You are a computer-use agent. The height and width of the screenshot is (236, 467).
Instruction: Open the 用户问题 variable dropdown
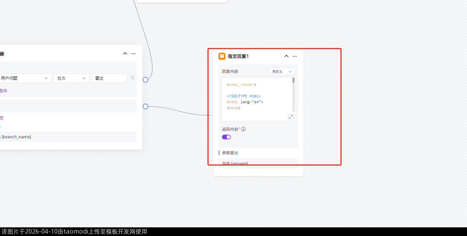pos(25,78)
